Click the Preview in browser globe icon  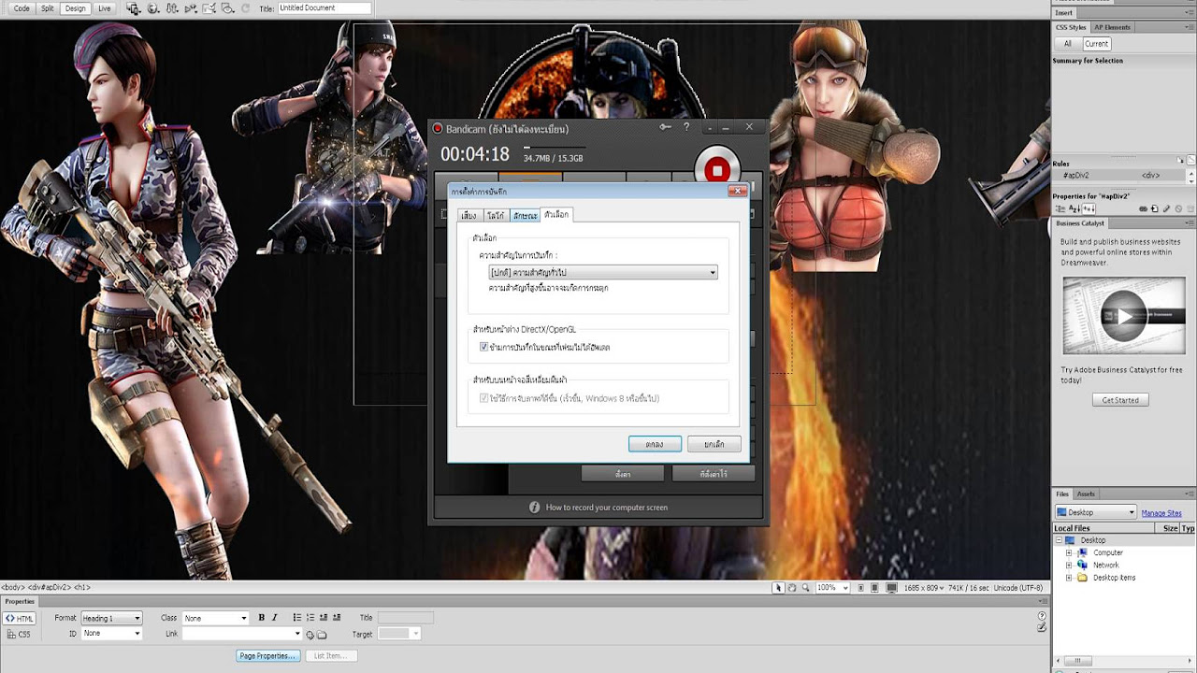click(153, 8)
